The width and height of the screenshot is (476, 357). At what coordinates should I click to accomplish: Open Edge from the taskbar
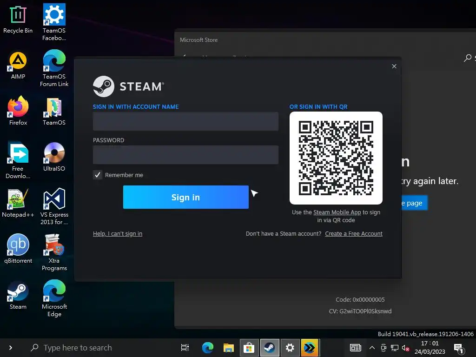pyautogui.click(x=208, y=348)
